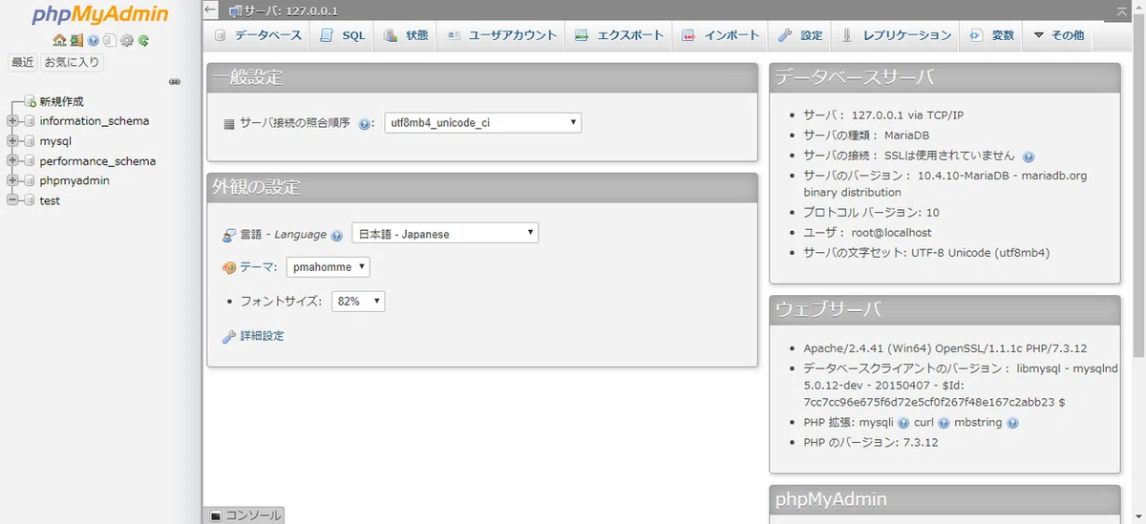Select test database in tree
The height and width of the screenshot is (524, 1146).
click(50, 200)
